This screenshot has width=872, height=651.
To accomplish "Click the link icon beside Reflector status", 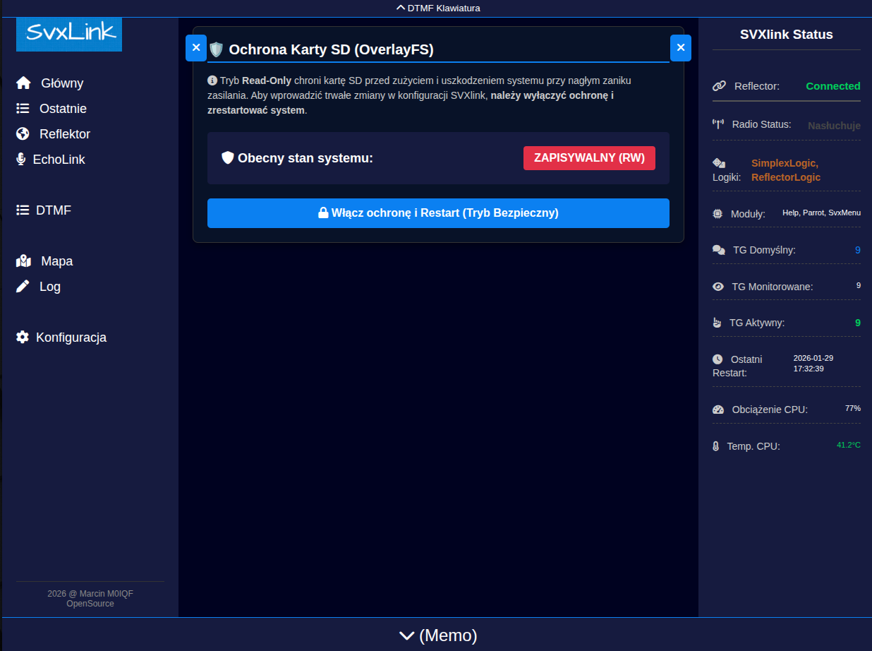I will pyautogui.click(x=719, y=86).
